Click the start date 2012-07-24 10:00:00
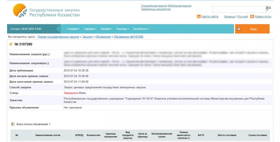The image size is (280, 142). [76, 76]
